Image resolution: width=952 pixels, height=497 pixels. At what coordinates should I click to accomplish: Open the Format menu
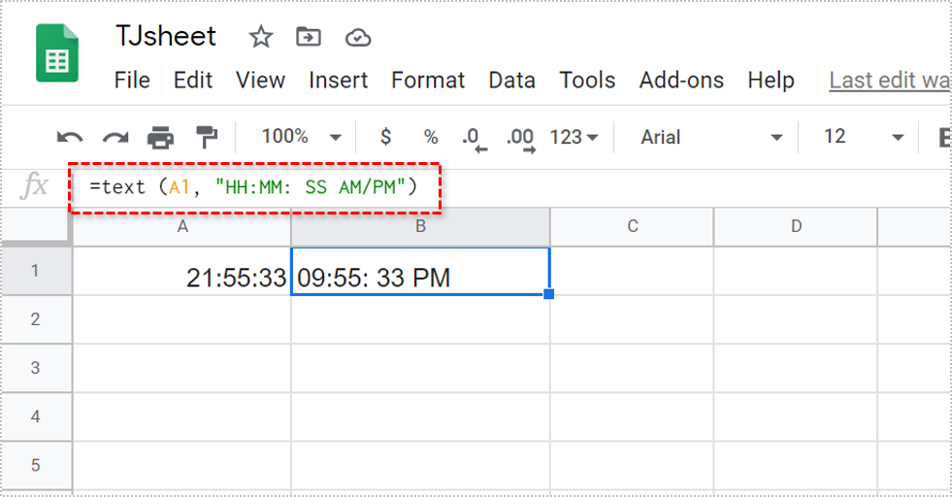click(x=428, y=81)
